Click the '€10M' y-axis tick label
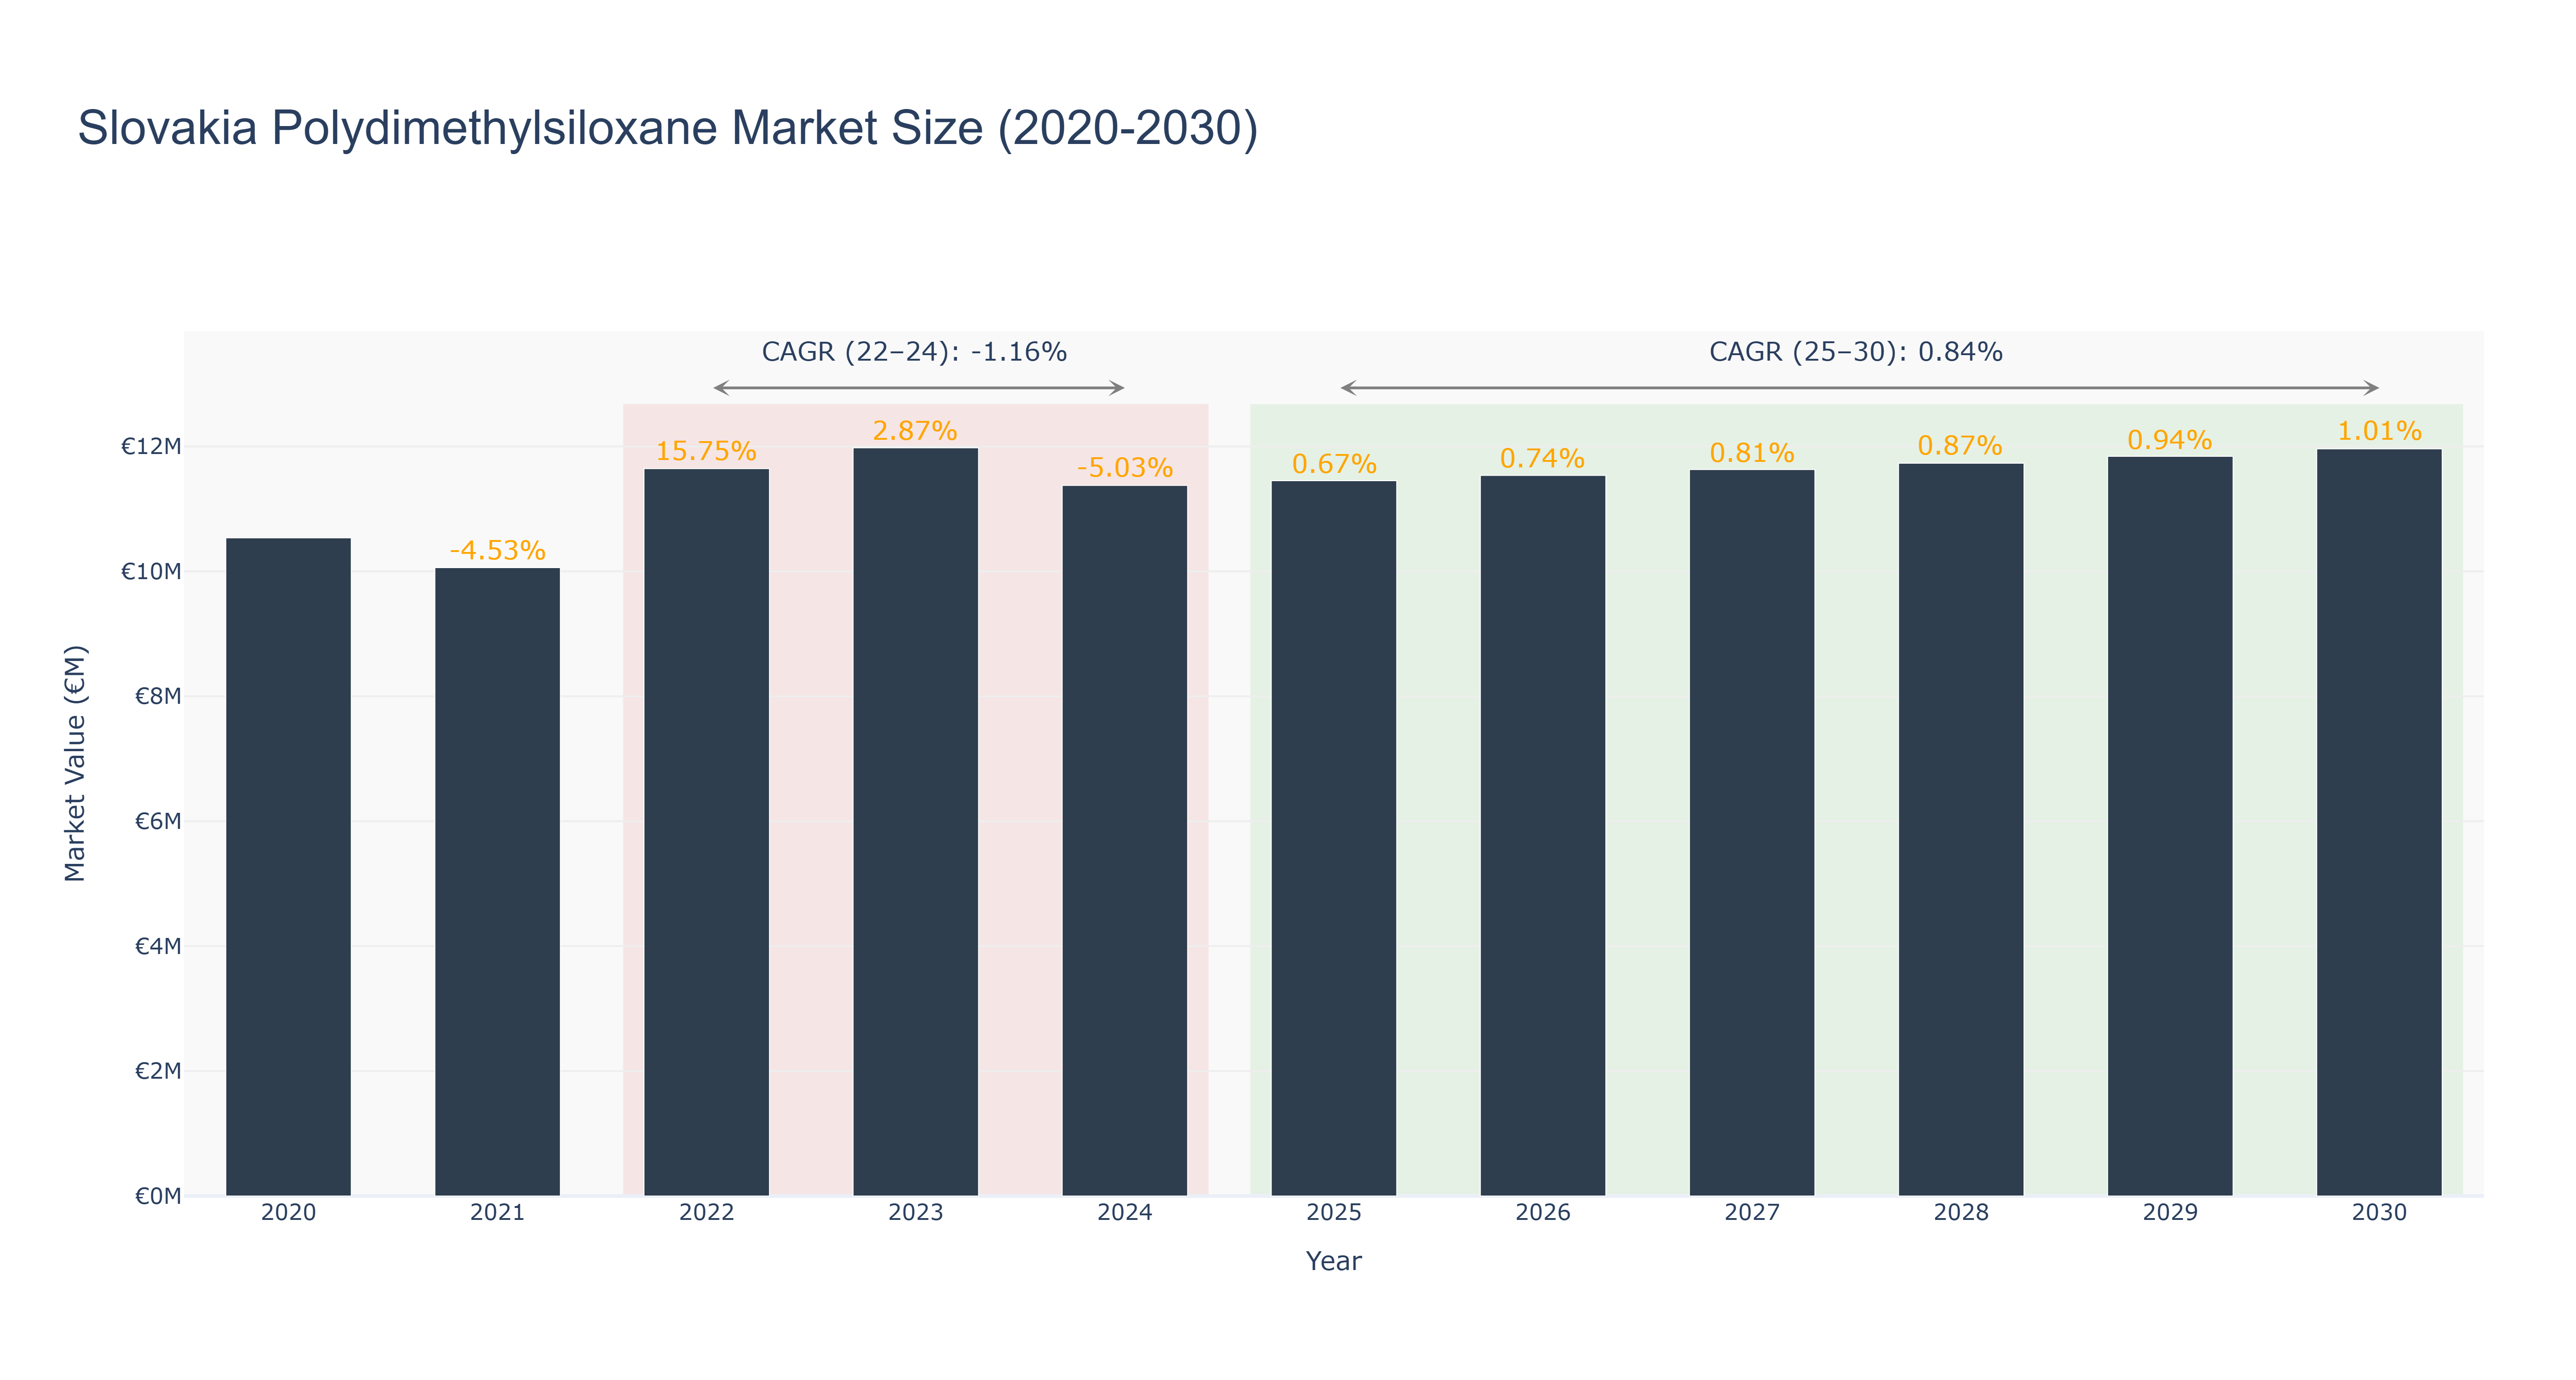The height and width of the screenshot is (1380, 2576). point(151,572)
